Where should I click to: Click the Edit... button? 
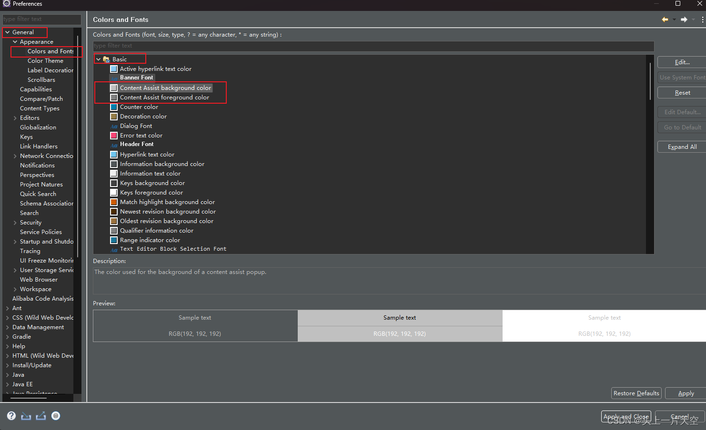pyautogui.click(x=682, y=62)
